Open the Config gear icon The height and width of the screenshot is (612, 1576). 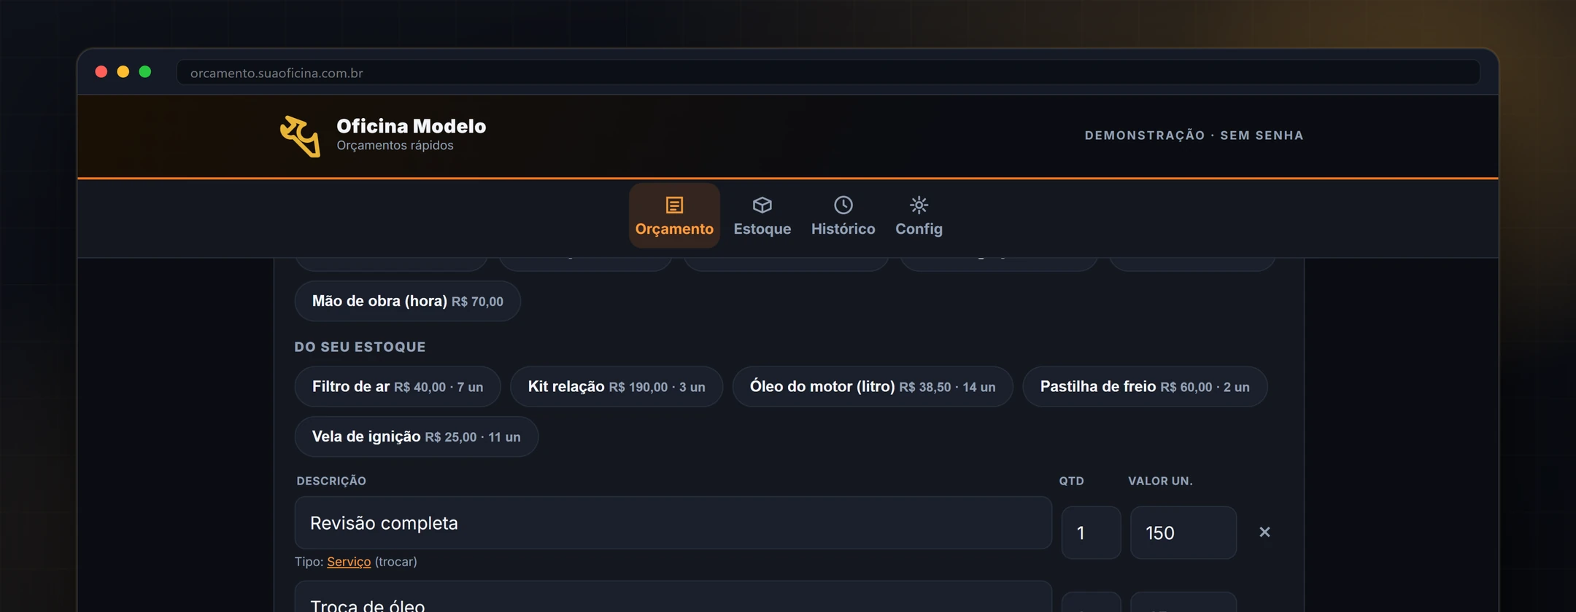pyautogui.click(x=919, y=205)
